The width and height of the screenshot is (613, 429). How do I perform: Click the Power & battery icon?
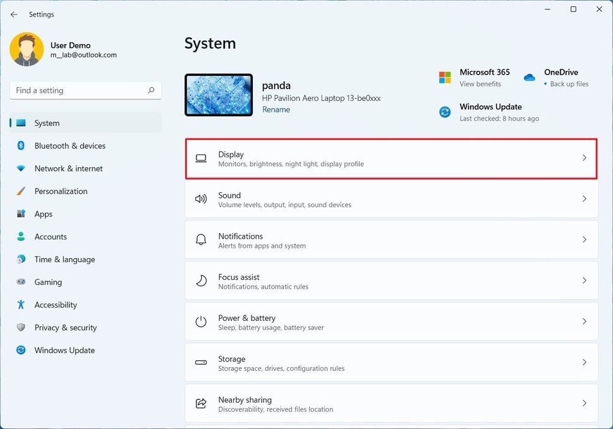(x=201, y=321)
